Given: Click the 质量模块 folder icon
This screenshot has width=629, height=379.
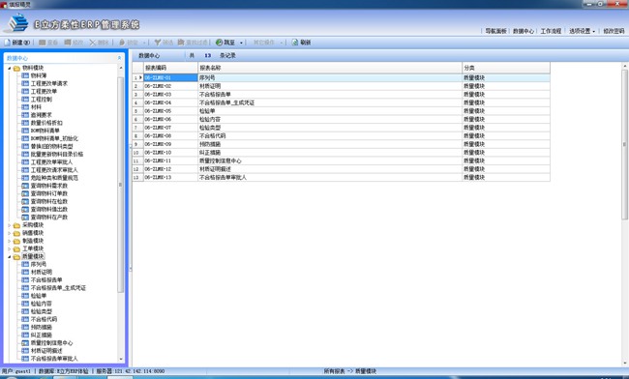Looking at the screenshot, I should point(16,256).
